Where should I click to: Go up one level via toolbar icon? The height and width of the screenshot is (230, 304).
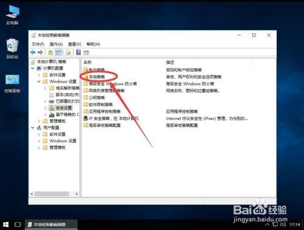pos(50,52)
